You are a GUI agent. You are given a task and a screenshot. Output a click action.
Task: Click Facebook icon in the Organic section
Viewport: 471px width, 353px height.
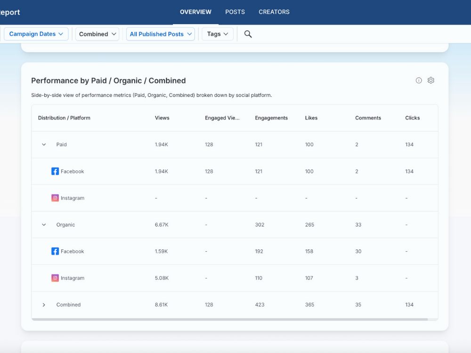(x=55, y=251)
